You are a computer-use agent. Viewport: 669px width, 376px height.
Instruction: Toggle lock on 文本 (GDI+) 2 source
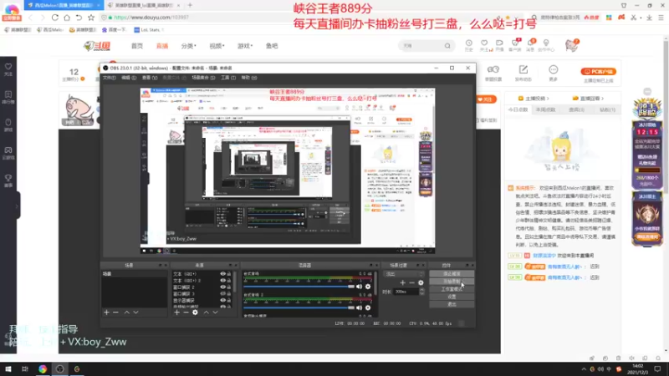tap(229, 281)
